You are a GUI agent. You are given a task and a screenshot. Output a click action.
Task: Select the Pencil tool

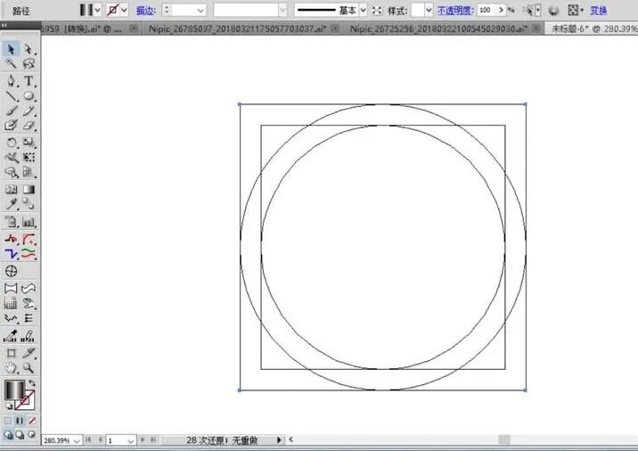(29, 111)
